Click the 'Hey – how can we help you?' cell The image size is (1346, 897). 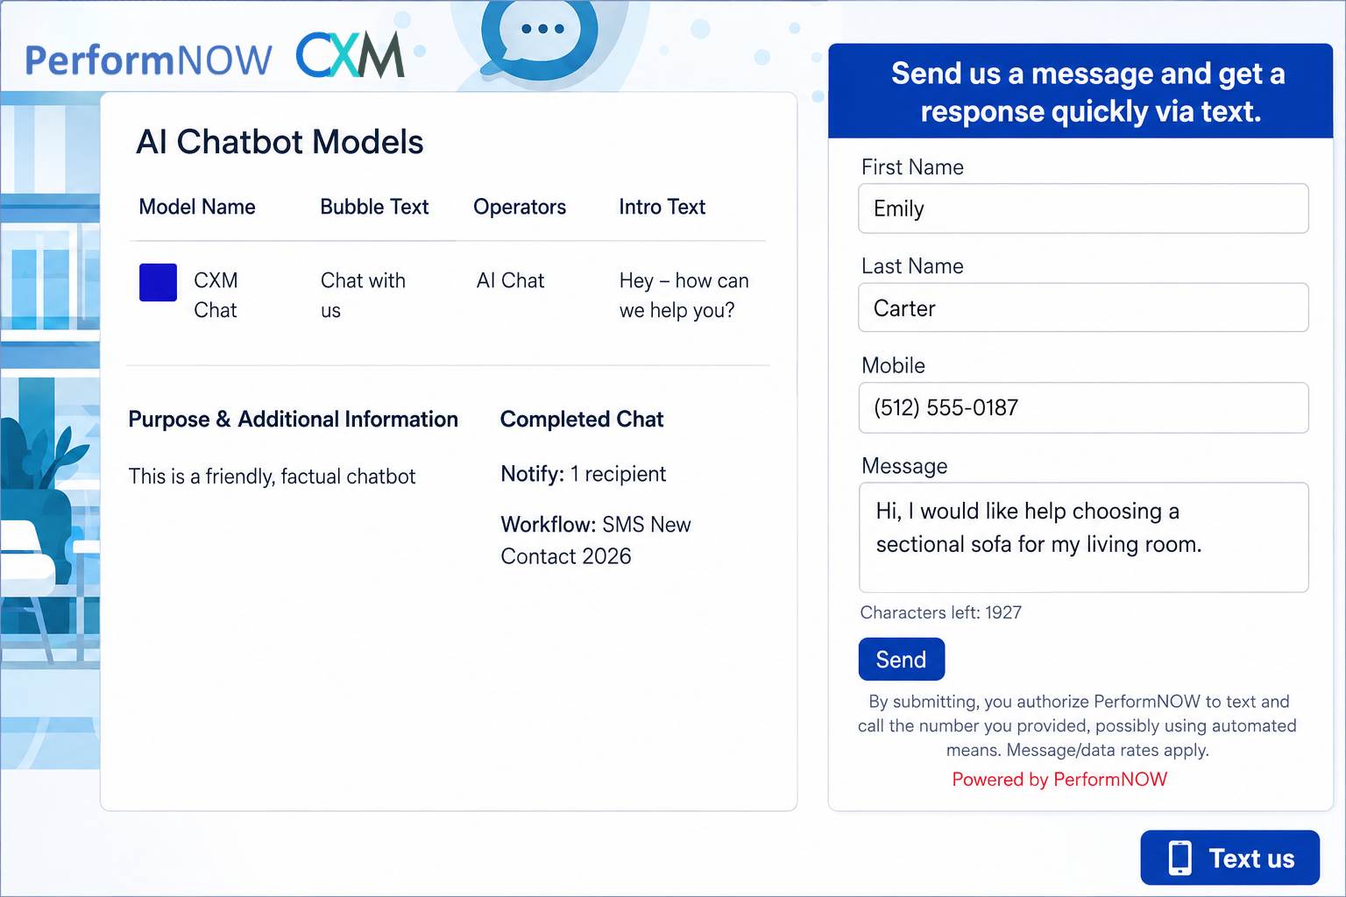click(684, 295)
